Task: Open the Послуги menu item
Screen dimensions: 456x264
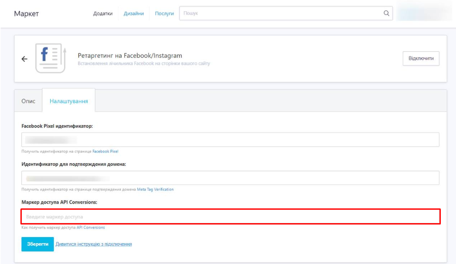Action: (164, 13)
